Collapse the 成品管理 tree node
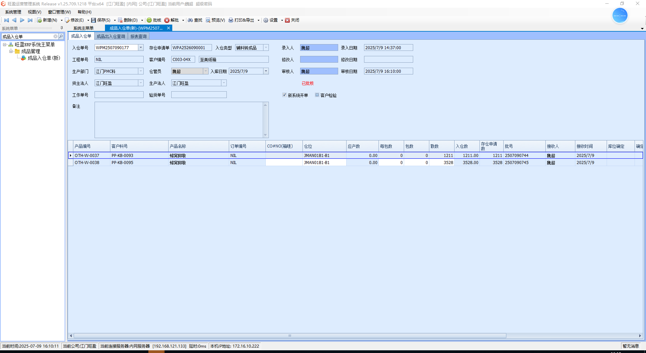Viewport: 646px width, 353px height. pyautogui.click(x=11, y=51)
